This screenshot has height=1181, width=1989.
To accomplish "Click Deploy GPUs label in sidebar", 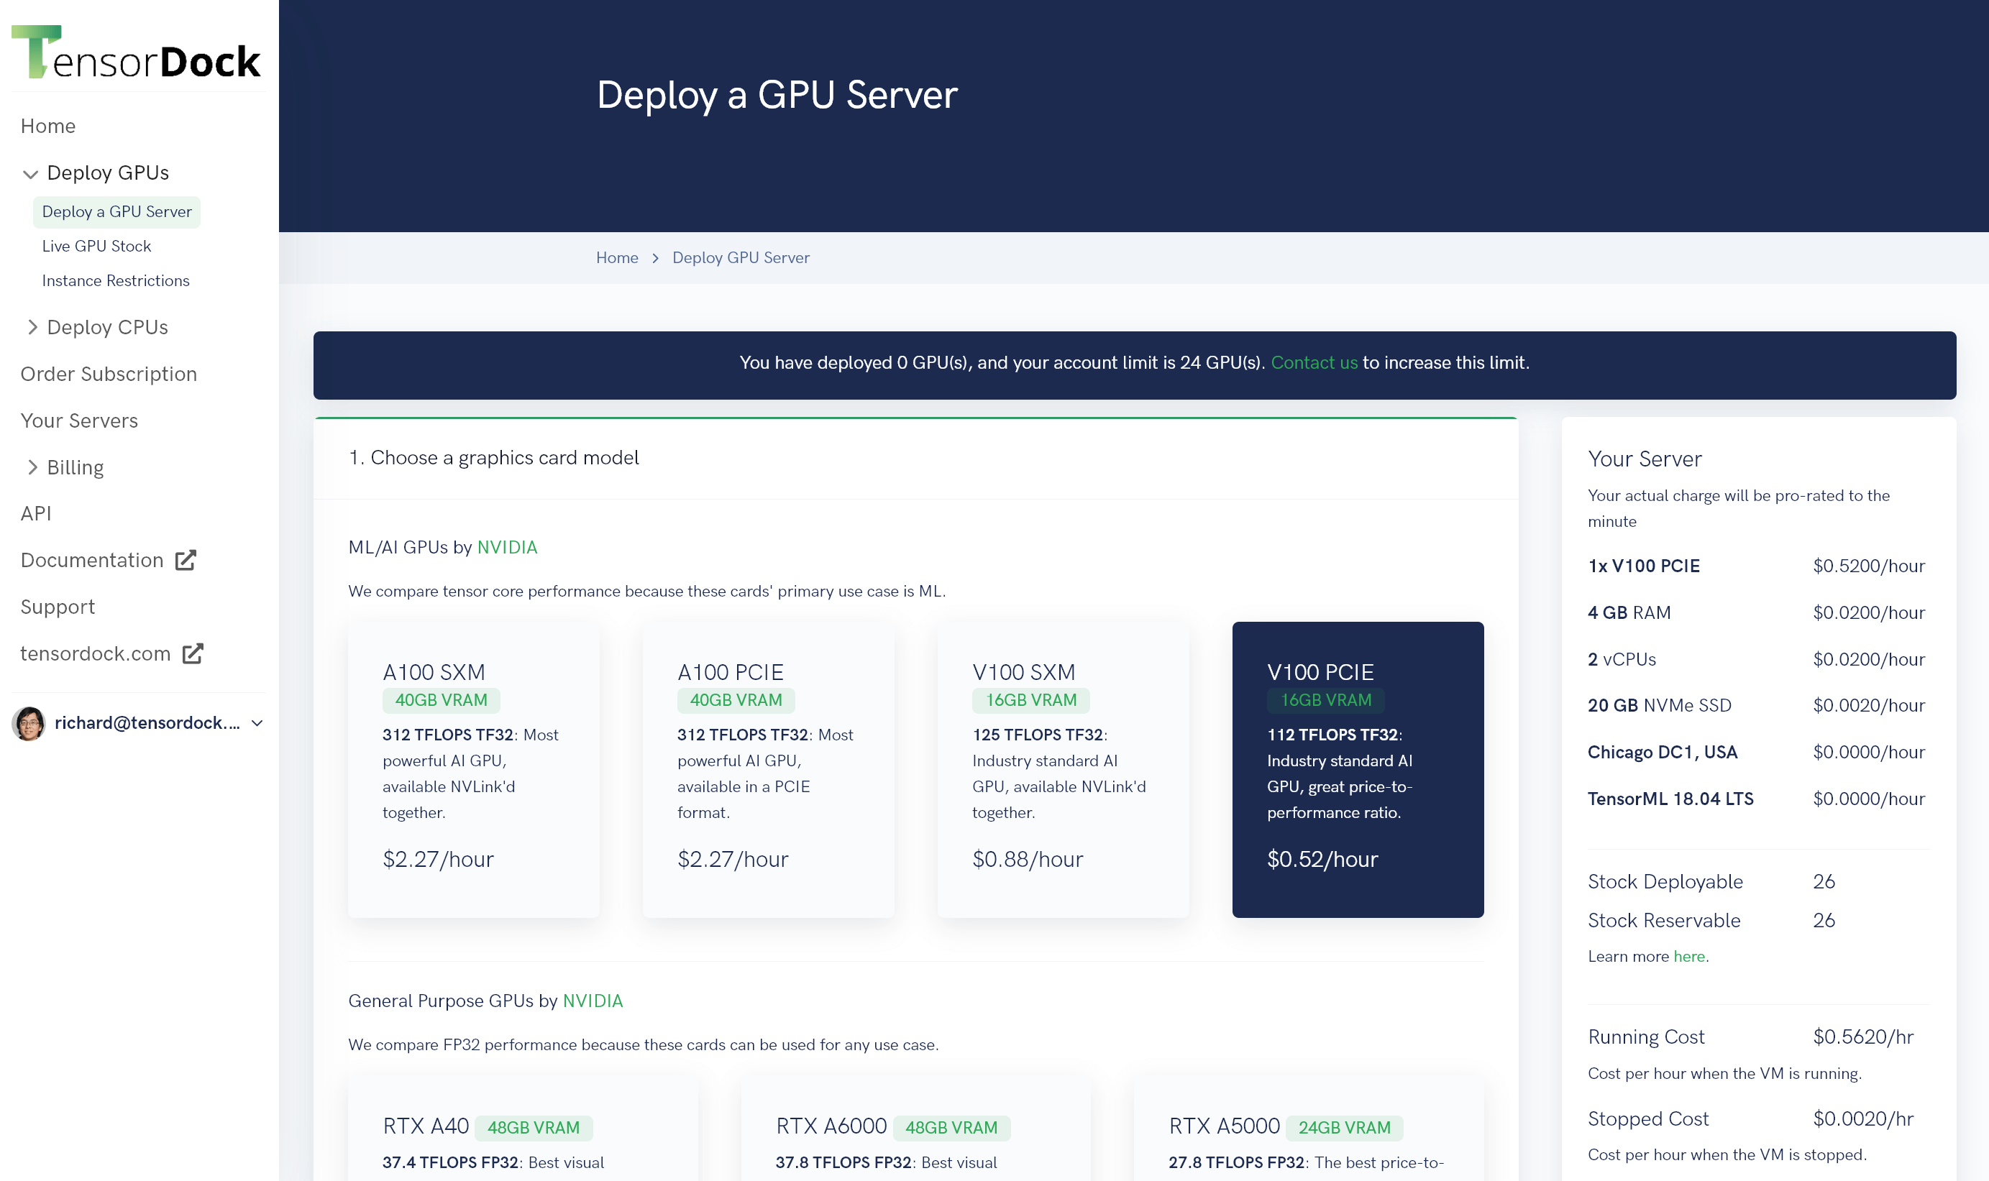I will tap(107, 173).
